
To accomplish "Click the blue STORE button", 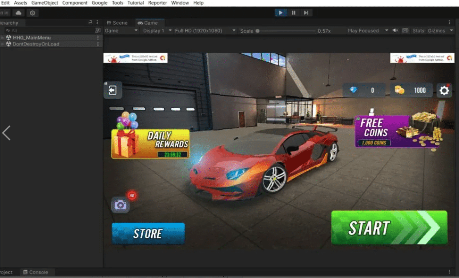I will (x=148, y=234).
